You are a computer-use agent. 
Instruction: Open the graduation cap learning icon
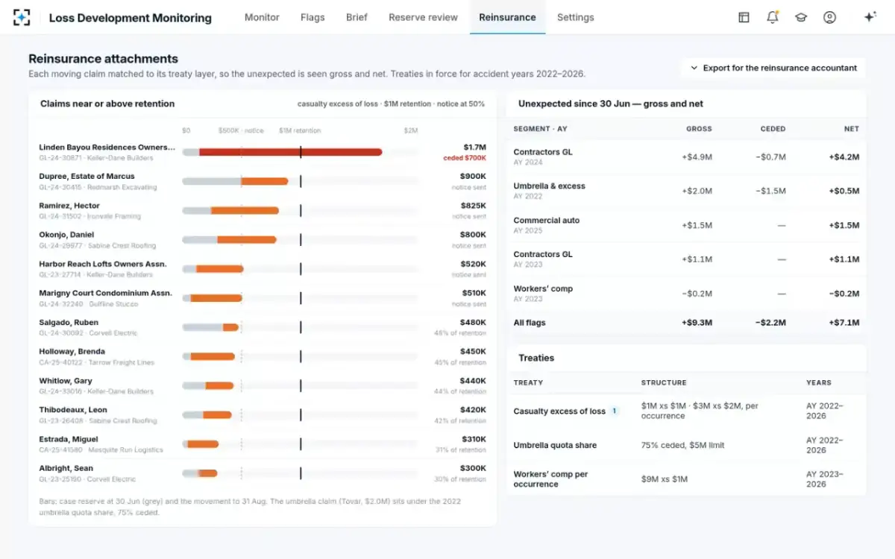click(x=800, y=17)
